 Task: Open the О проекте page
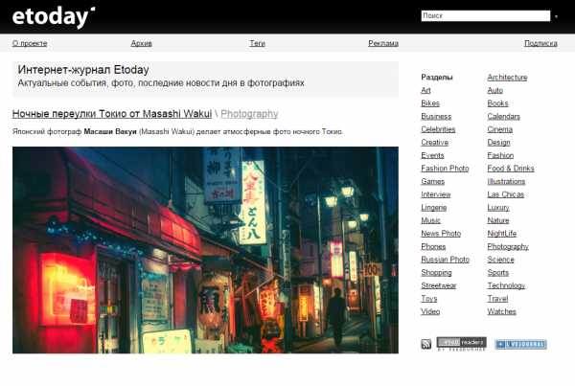30,43
